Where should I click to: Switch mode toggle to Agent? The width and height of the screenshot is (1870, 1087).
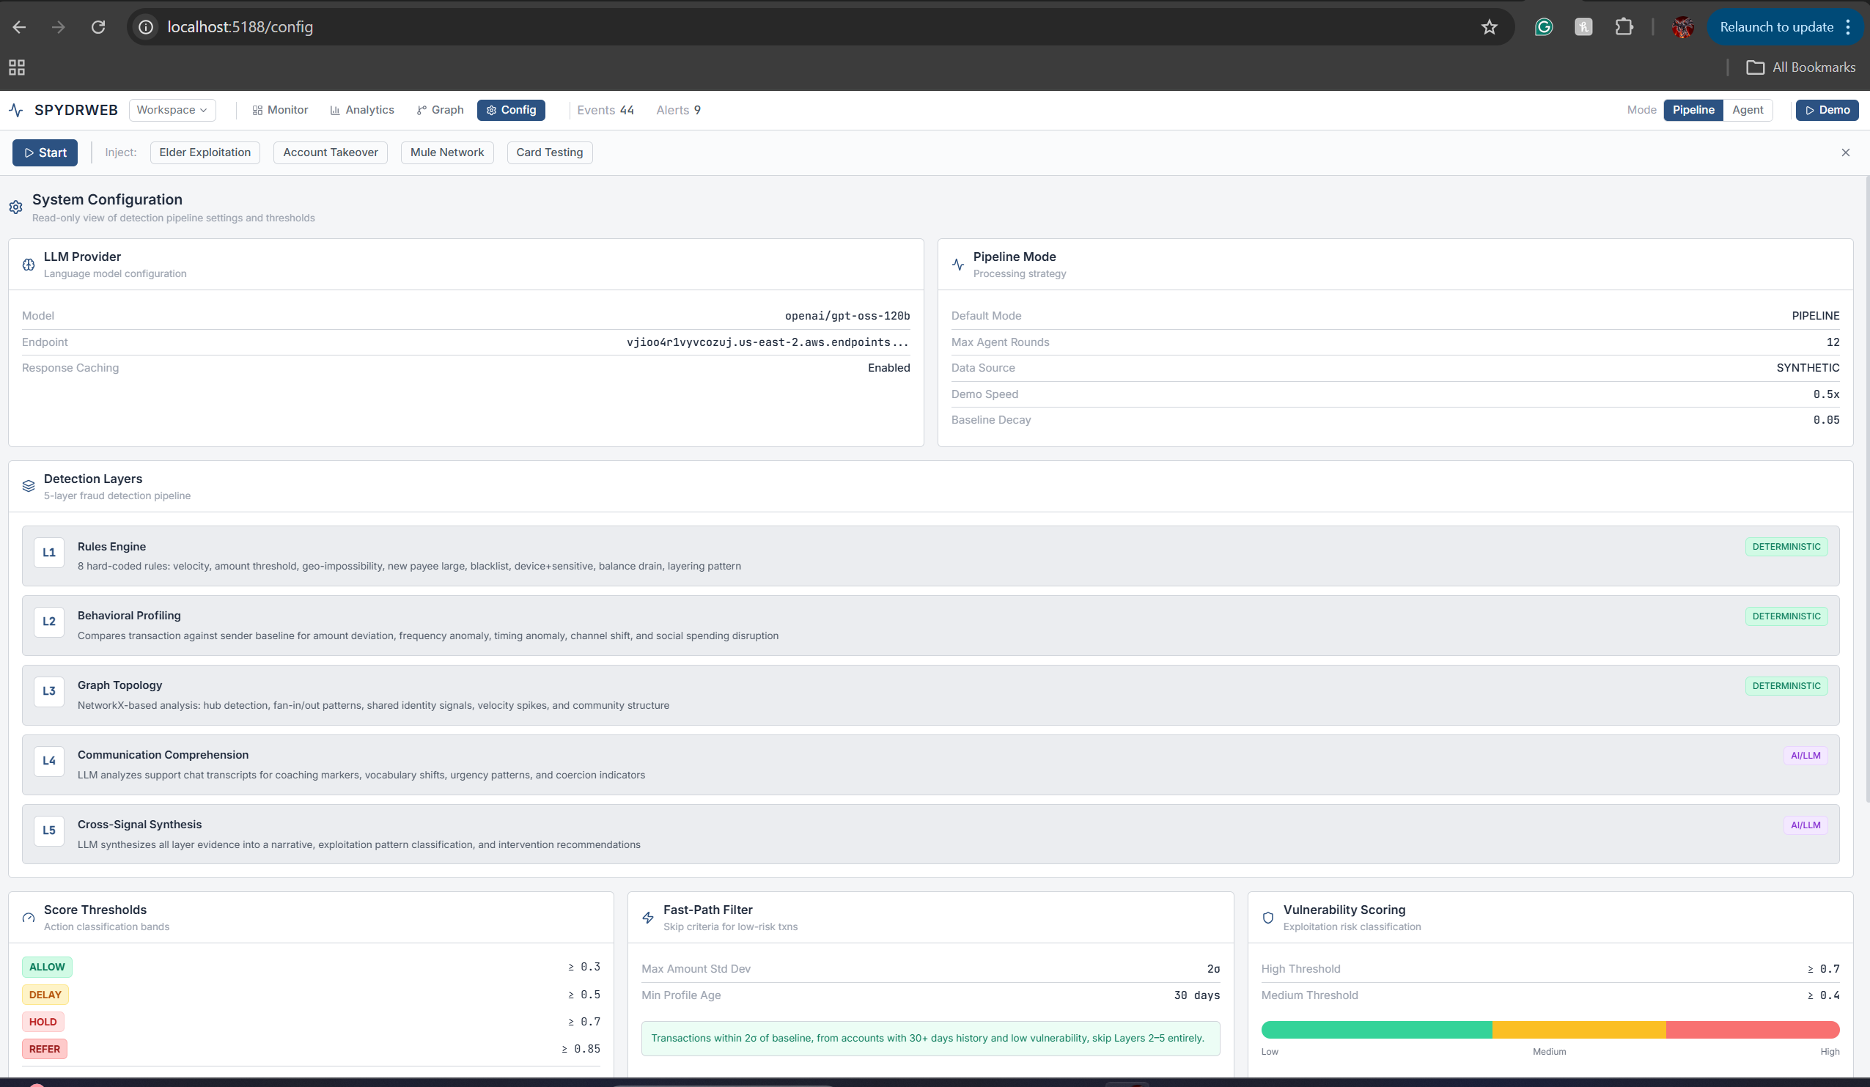pos(1747,110)
